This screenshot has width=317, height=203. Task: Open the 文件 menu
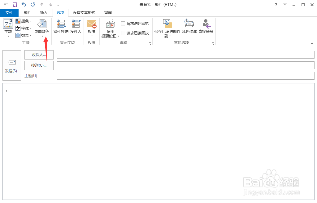coord(9,13)
